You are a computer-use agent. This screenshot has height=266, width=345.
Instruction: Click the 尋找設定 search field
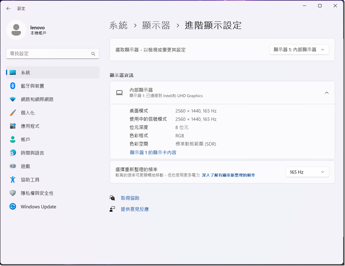coord(48,54)
